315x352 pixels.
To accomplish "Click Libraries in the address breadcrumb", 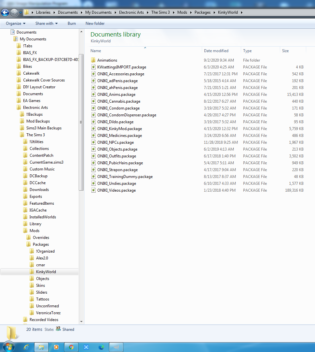I will (x=43, y=12).
